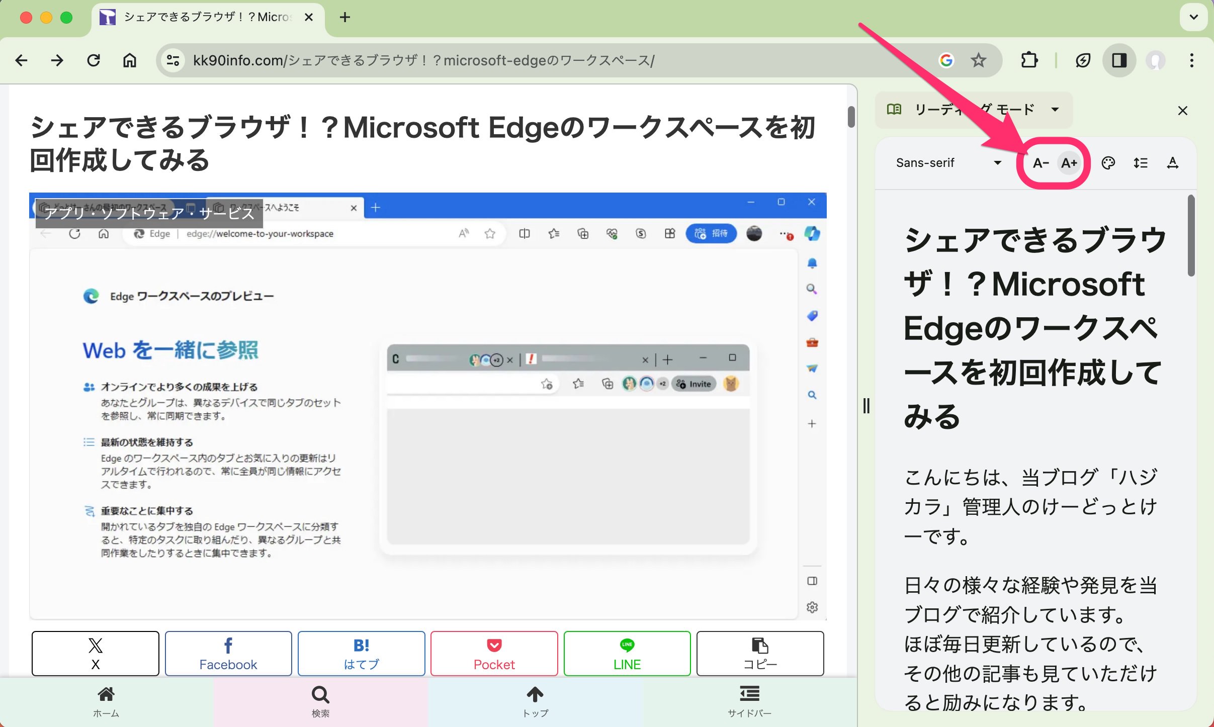The image size is (1214, 727).
Task: Click the こんにちは paragraph in reading panel
Action: point(1031,507)
